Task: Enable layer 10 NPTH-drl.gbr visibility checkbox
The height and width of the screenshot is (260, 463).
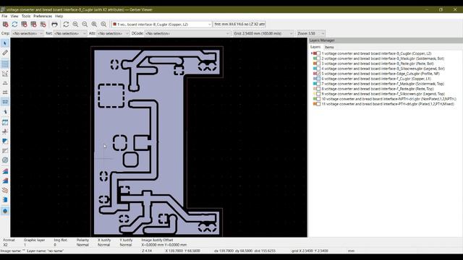Action: pos(318,99)
